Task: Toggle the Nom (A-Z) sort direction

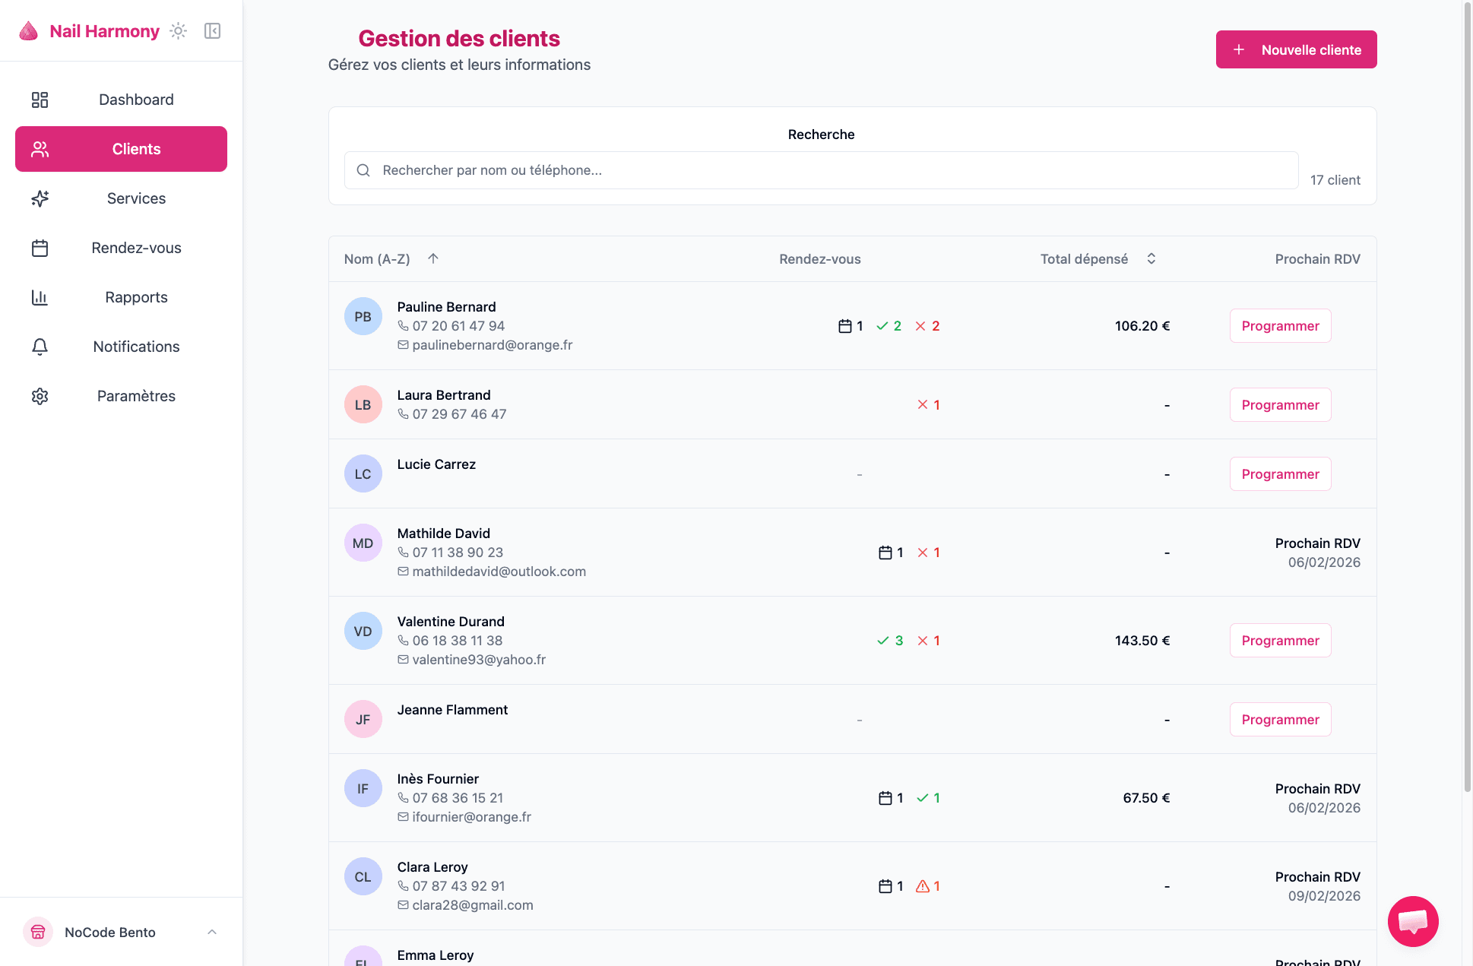Action: pos(432,258)
